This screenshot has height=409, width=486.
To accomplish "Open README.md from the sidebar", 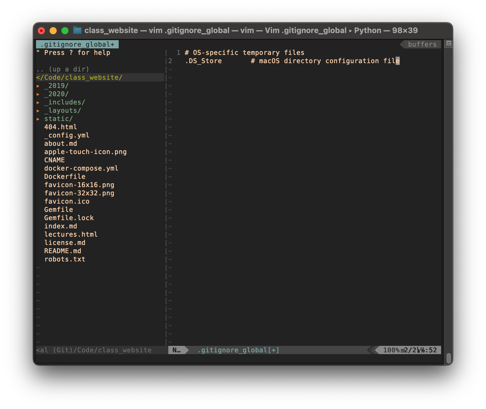I will pyautogui.click(x=63, y=251).
